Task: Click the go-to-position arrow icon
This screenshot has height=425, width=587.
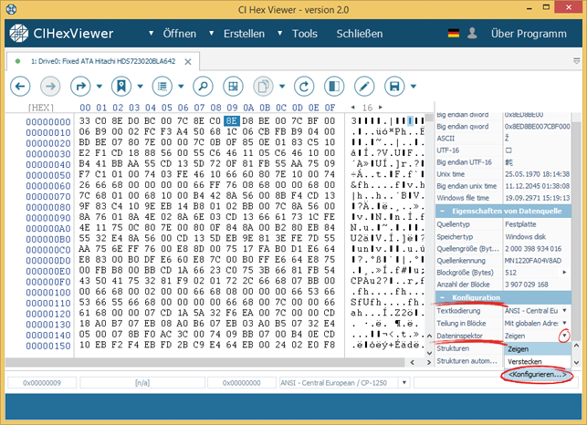Action: point(80,87)
